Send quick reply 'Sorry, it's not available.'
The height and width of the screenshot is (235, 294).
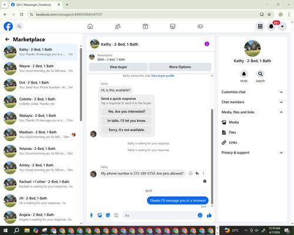[126, 130]
